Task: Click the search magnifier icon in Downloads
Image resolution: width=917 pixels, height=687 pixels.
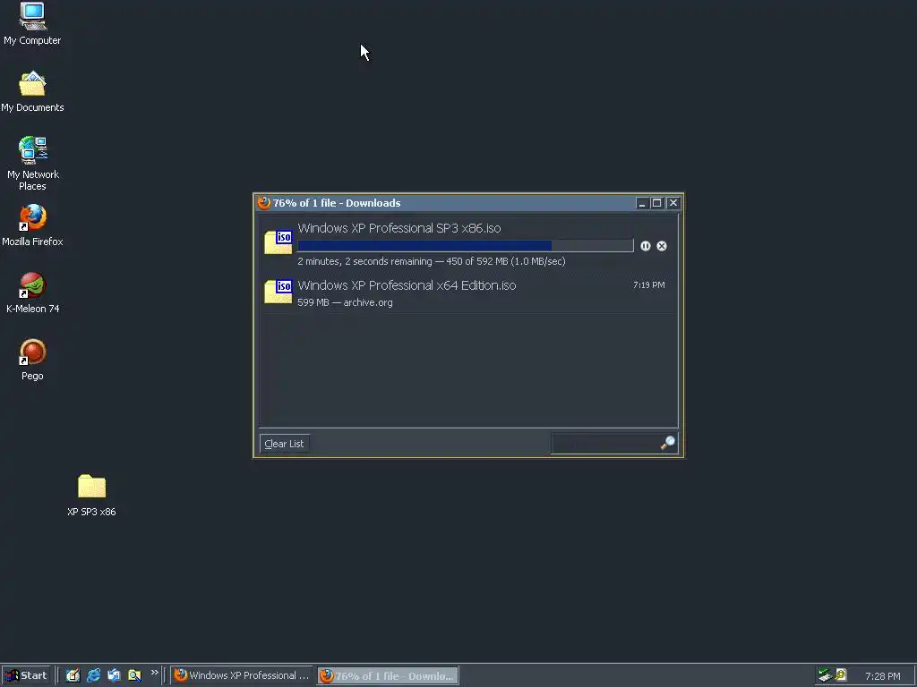Action: click(x=668, y=443)
